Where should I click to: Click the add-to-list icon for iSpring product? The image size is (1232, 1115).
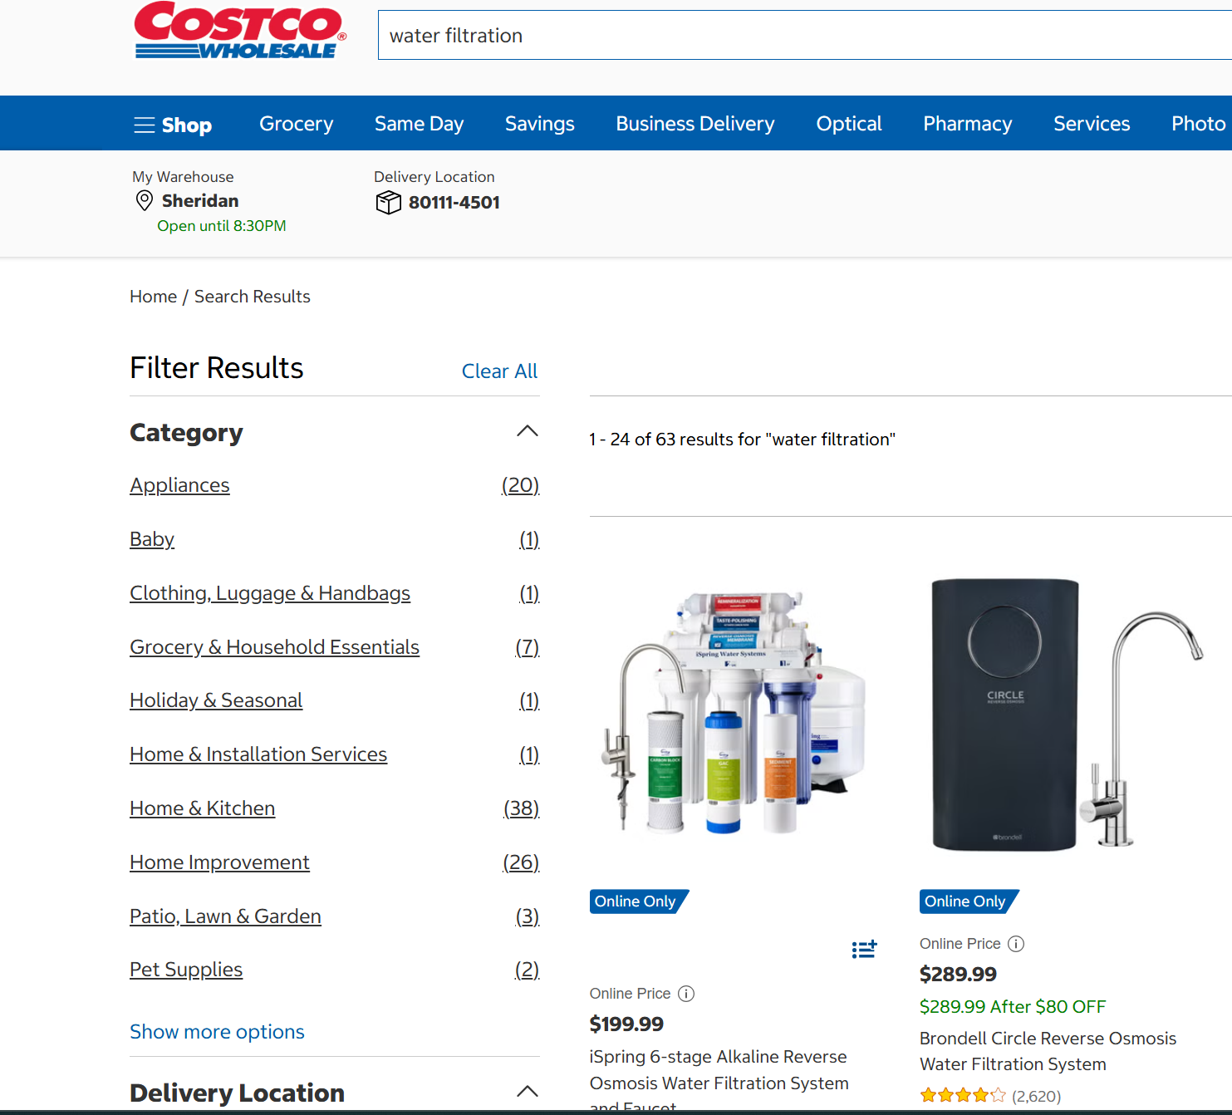click(x=864, y=949)
